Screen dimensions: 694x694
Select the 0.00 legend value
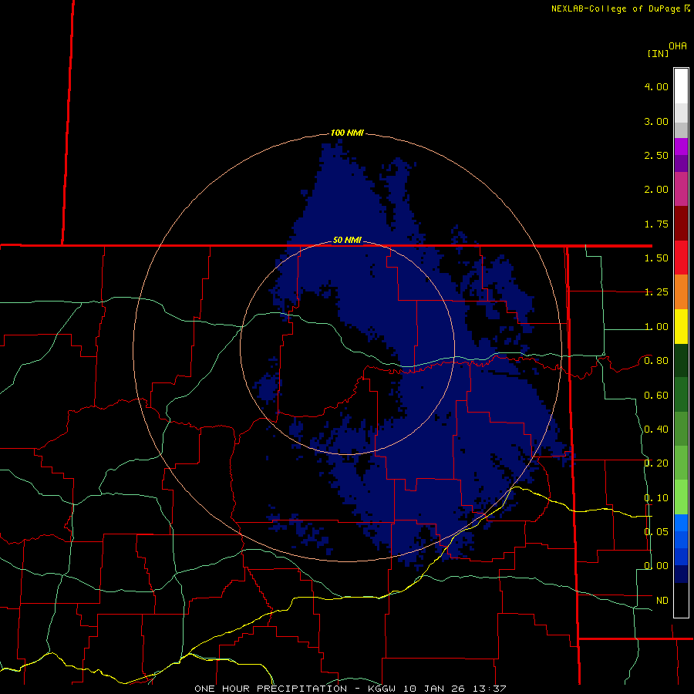click(656, 566)
